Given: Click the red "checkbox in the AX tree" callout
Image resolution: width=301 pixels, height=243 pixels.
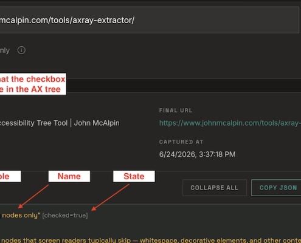Looking at the screenshot, I should (33, 84).
